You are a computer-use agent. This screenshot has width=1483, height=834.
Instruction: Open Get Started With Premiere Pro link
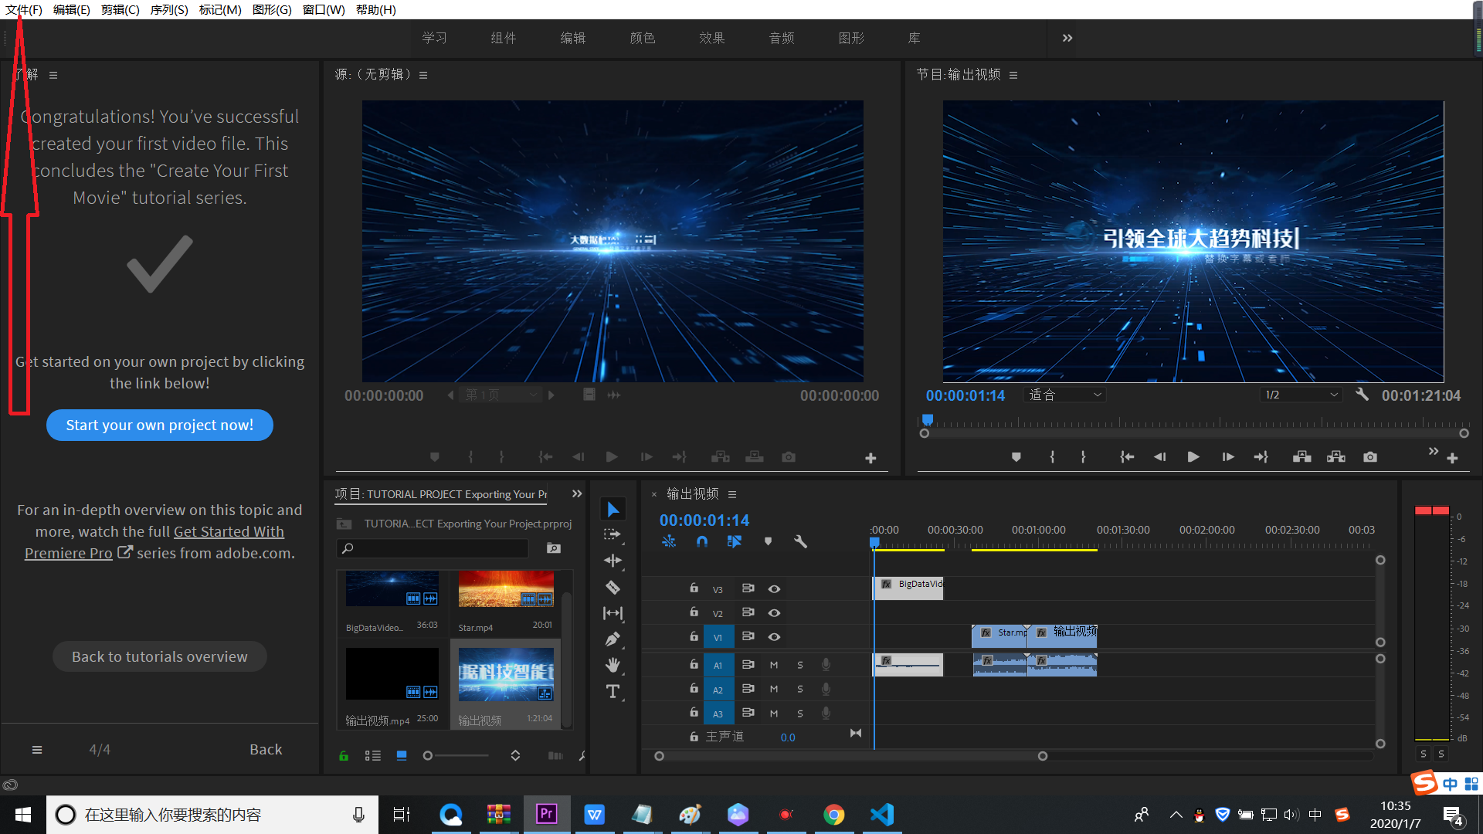click(x=229, y=531)
